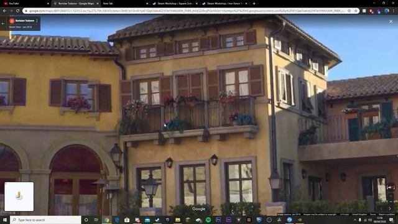Open the Windows Start menu
Screen dimensions: 398x224
point(5,220)
